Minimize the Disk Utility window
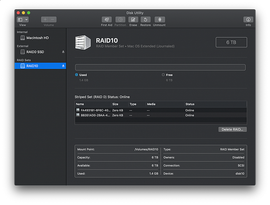Screen dimensions: 270x205 (x=23, y=13)
